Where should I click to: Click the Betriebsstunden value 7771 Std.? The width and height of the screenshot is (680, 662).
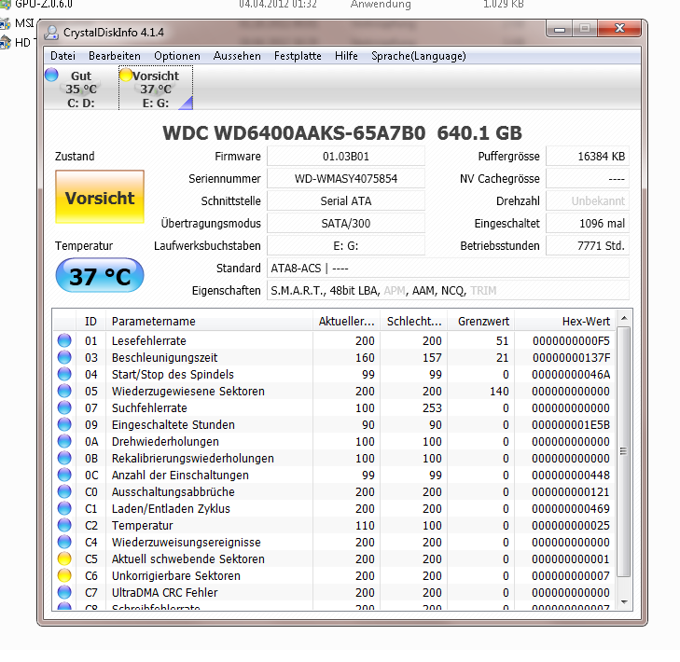point(588,246)
